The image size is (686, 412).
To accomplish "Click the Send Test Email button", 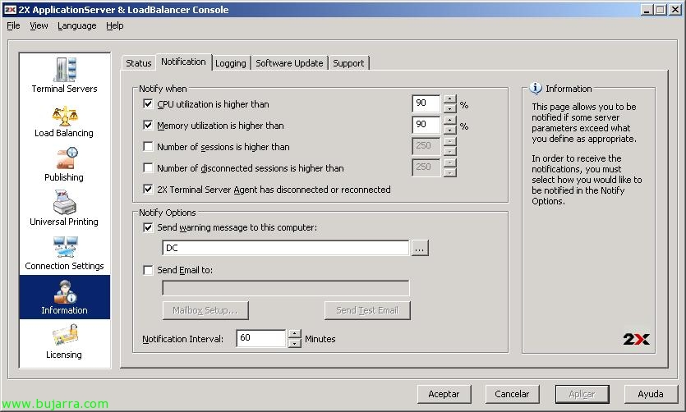I will (x=367, y=310).
